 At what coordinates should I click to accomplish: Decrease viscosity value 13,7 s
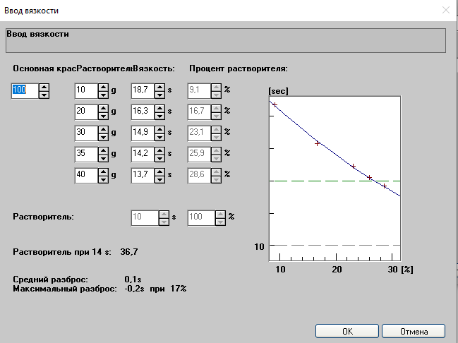coord(159,179)
